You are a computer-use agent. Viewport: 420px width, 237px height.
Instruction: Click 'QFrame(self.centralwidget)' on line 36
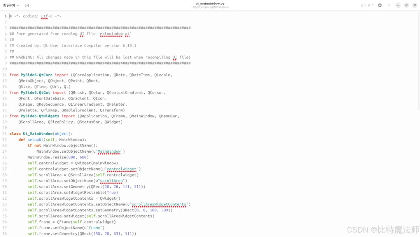(86, 222)
